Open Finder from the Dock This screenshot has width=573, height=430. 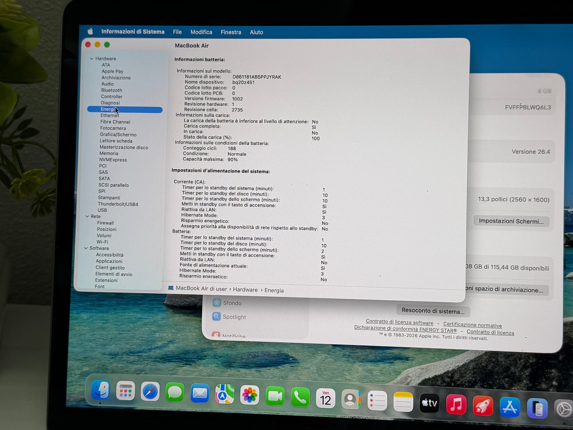tap(100, 390)
